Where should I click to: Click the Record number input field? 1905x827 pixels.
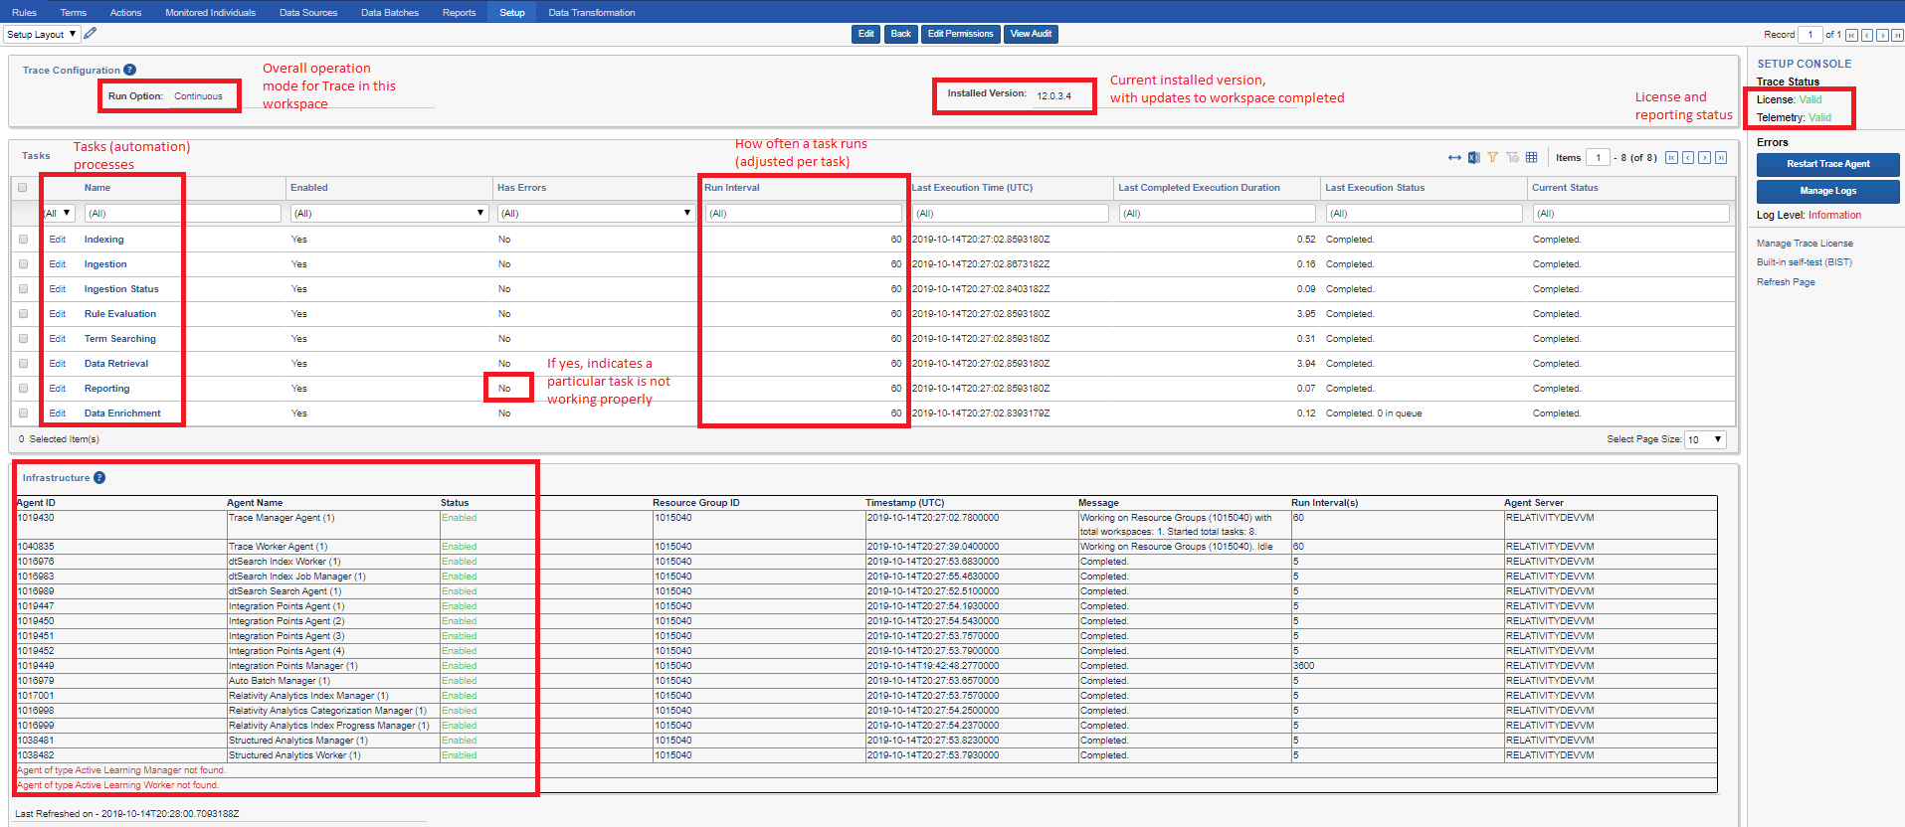[x=1810, y=35]
